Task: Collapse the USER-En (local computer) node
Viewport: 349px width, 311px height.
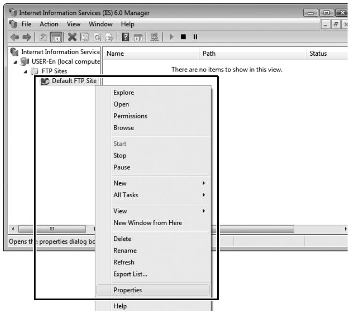Action: click(15, 62)
